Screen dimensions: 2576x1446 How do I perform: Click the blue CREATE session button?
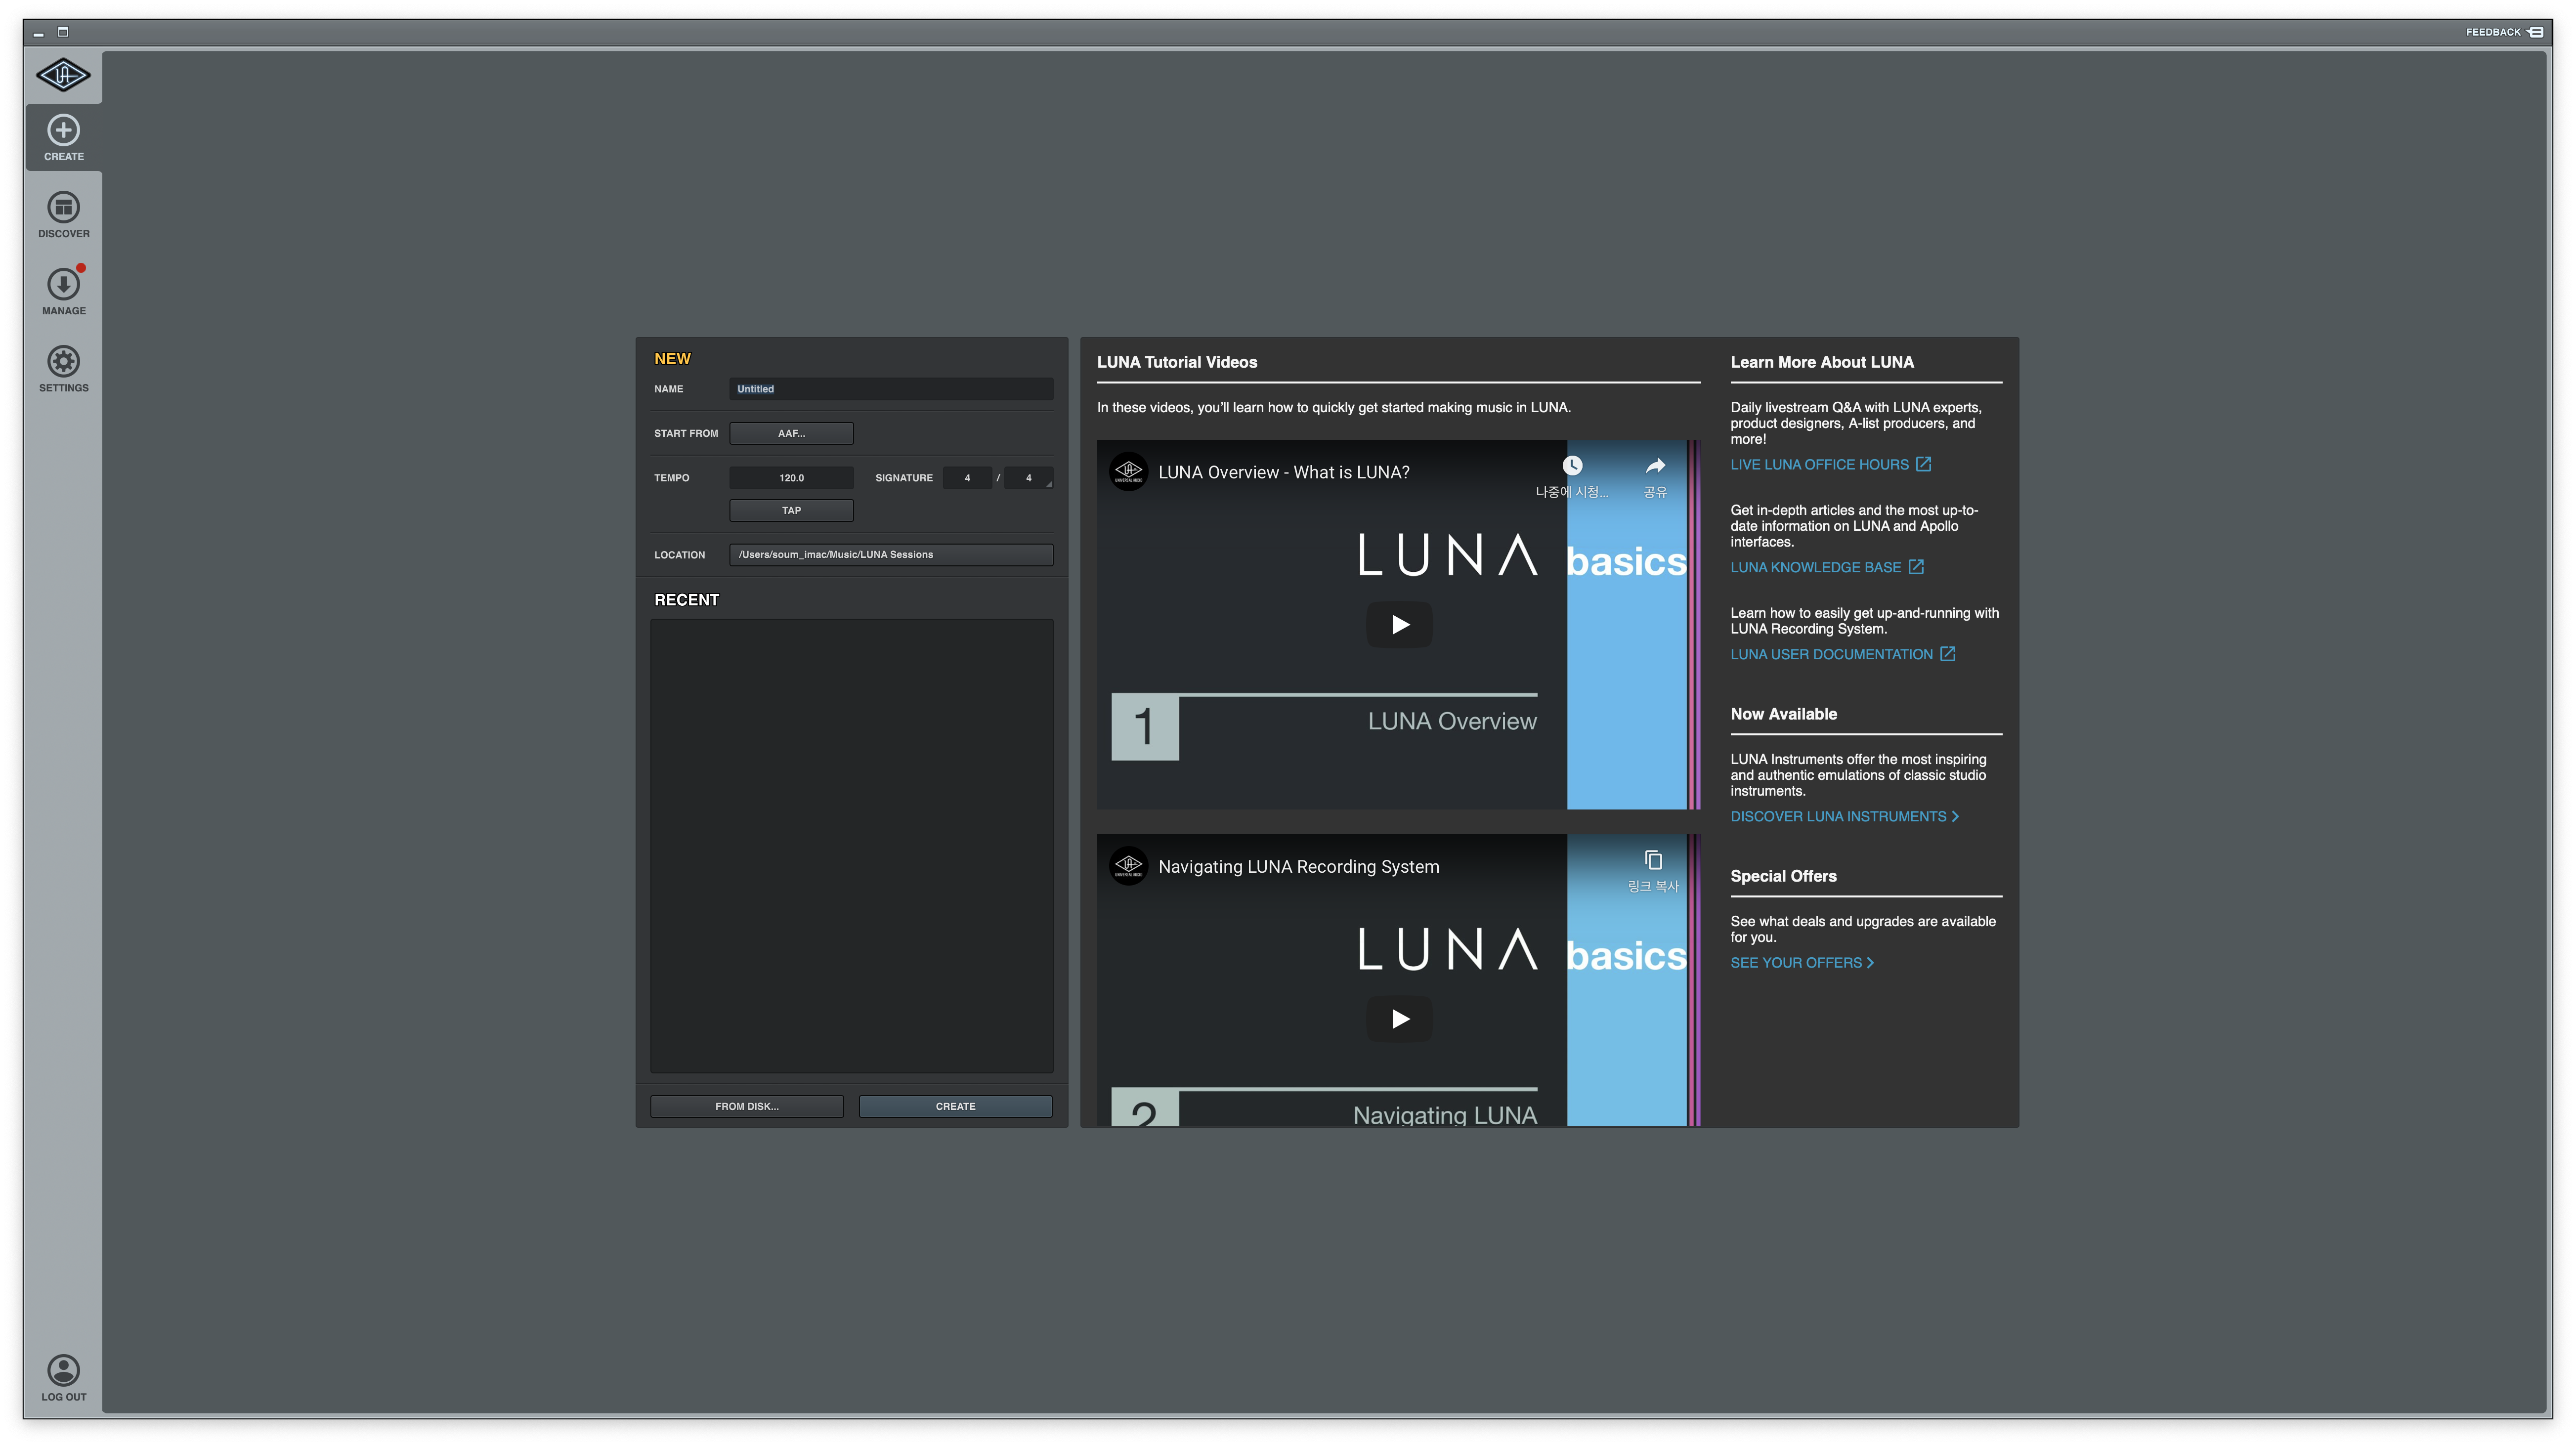pos(955,1106)
